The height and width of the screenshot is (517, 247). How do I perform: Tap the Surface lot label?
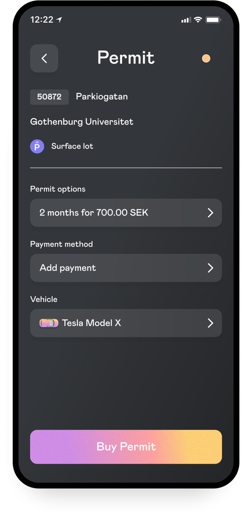pyautogui.click(x=72, y=146)
